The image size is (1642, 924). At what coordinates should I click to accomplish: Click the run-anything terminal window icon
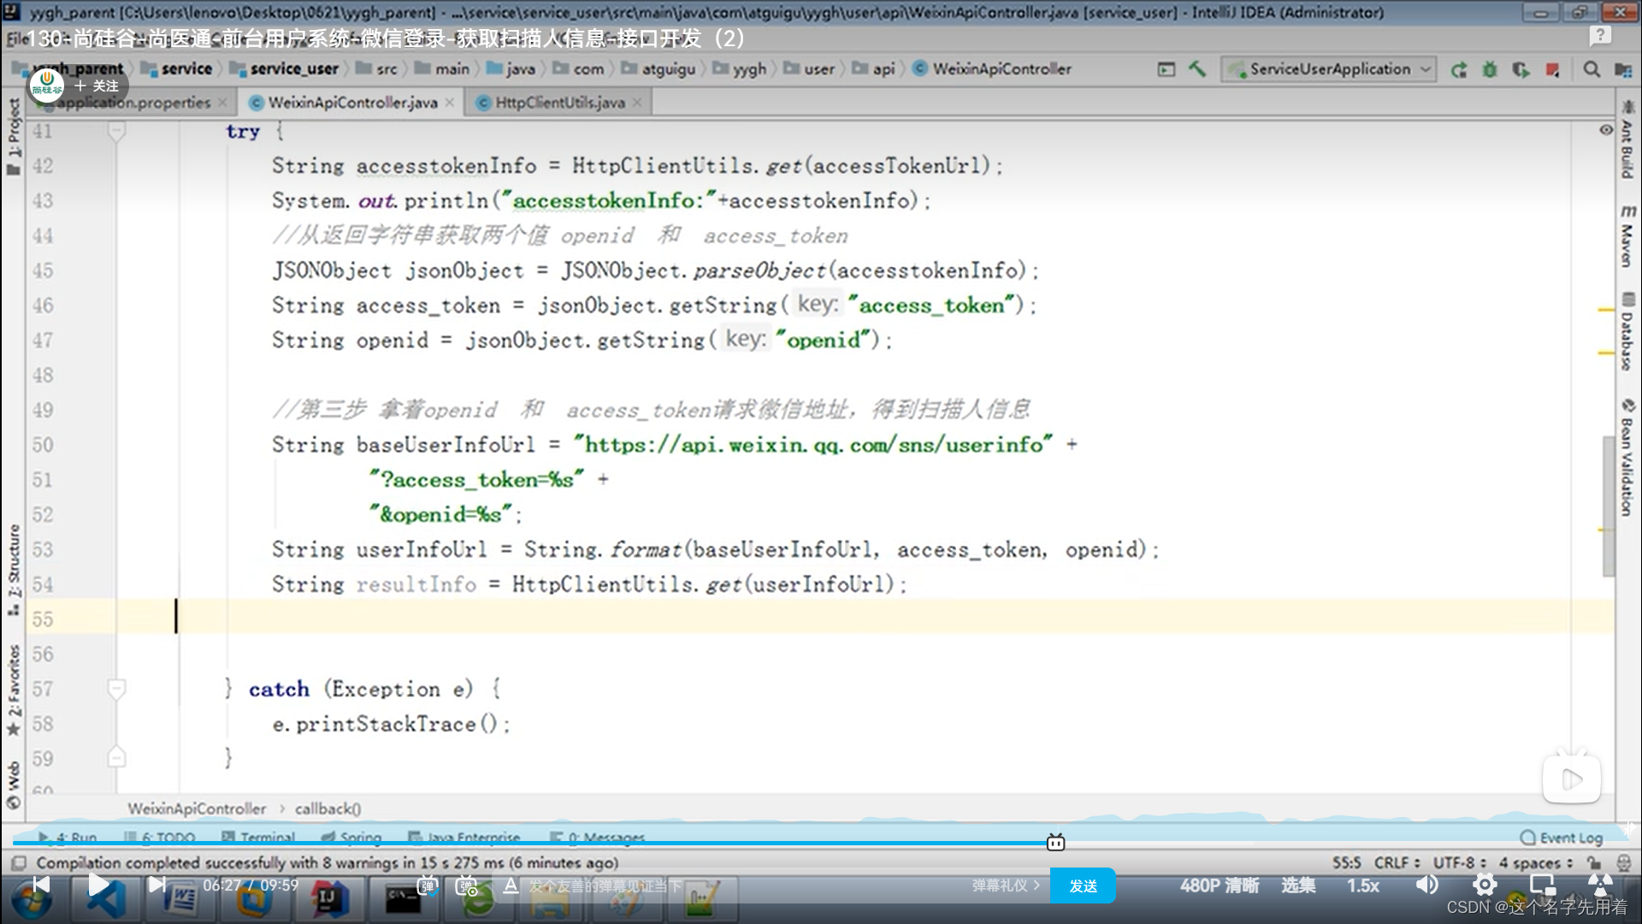coord(1167,69)
